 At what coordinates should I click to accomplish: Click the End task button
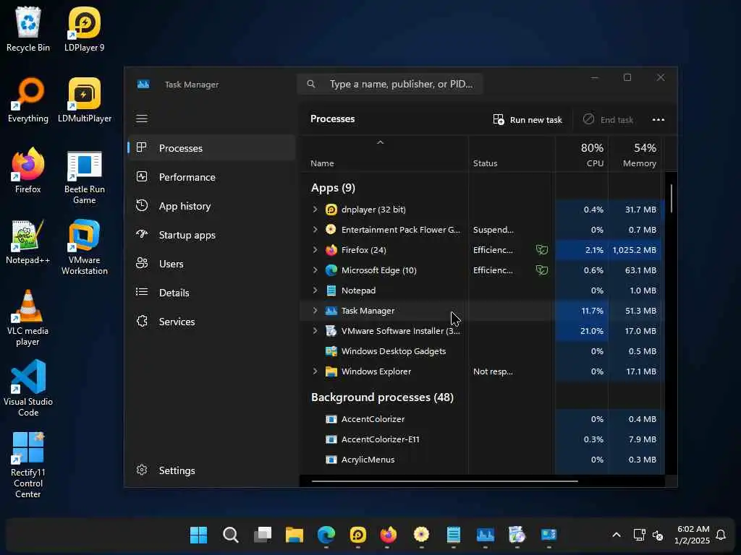[x=608, y=120]
